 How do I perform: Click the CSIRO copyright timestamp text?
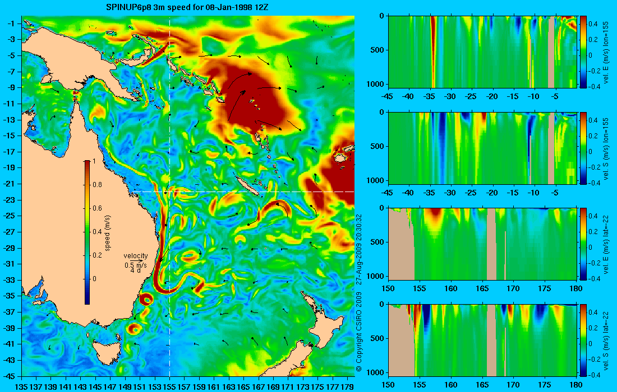[x=359, y=293]
